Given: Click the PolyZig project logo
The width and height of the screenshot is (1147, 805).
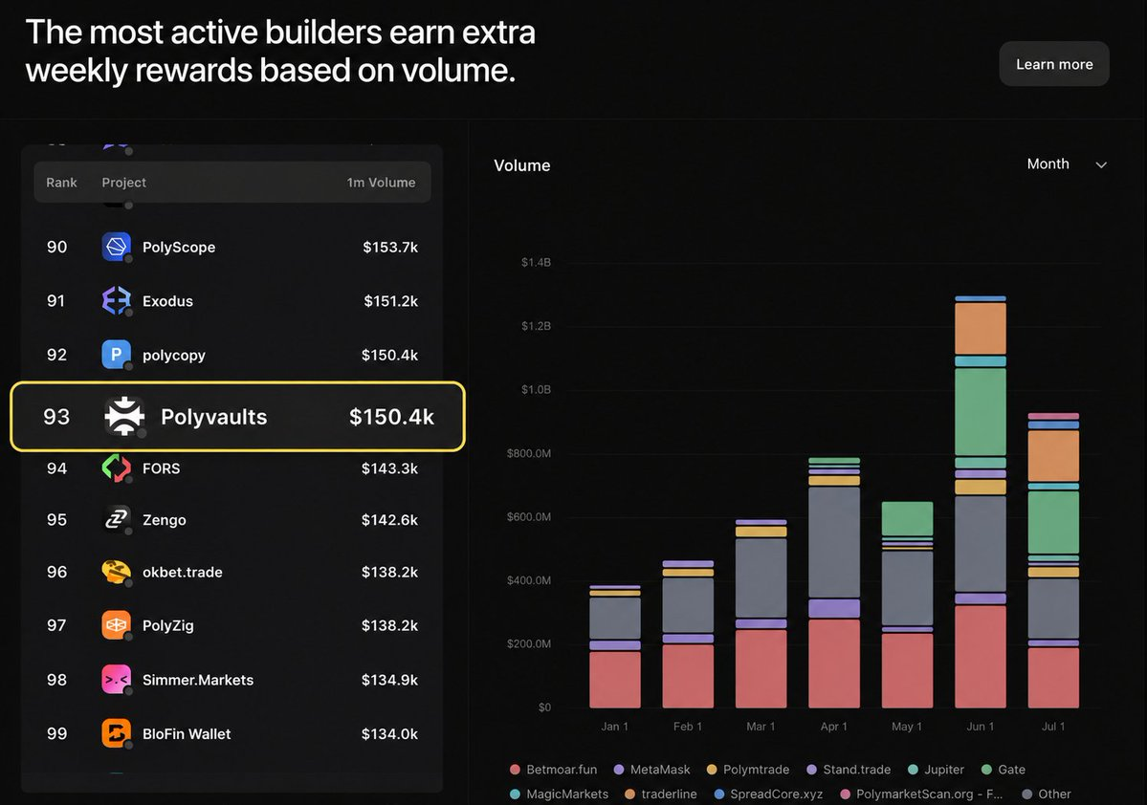Looking at the screenshot, I should 117,625.
